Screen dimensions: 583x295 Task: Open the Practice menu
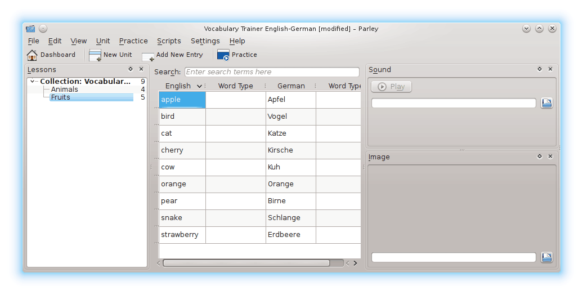click(133, 41)
